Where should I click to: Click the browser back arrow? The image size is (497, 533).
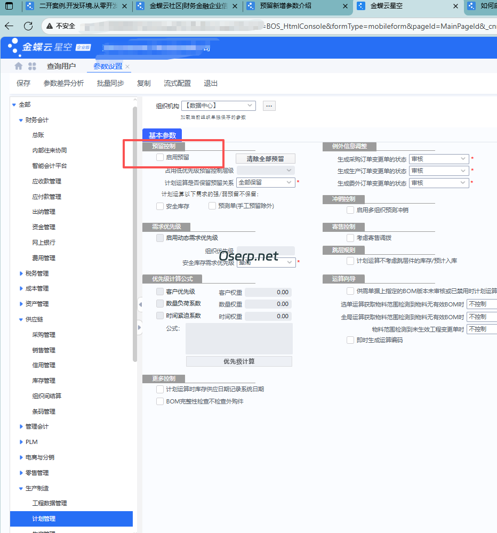(9, 26)
